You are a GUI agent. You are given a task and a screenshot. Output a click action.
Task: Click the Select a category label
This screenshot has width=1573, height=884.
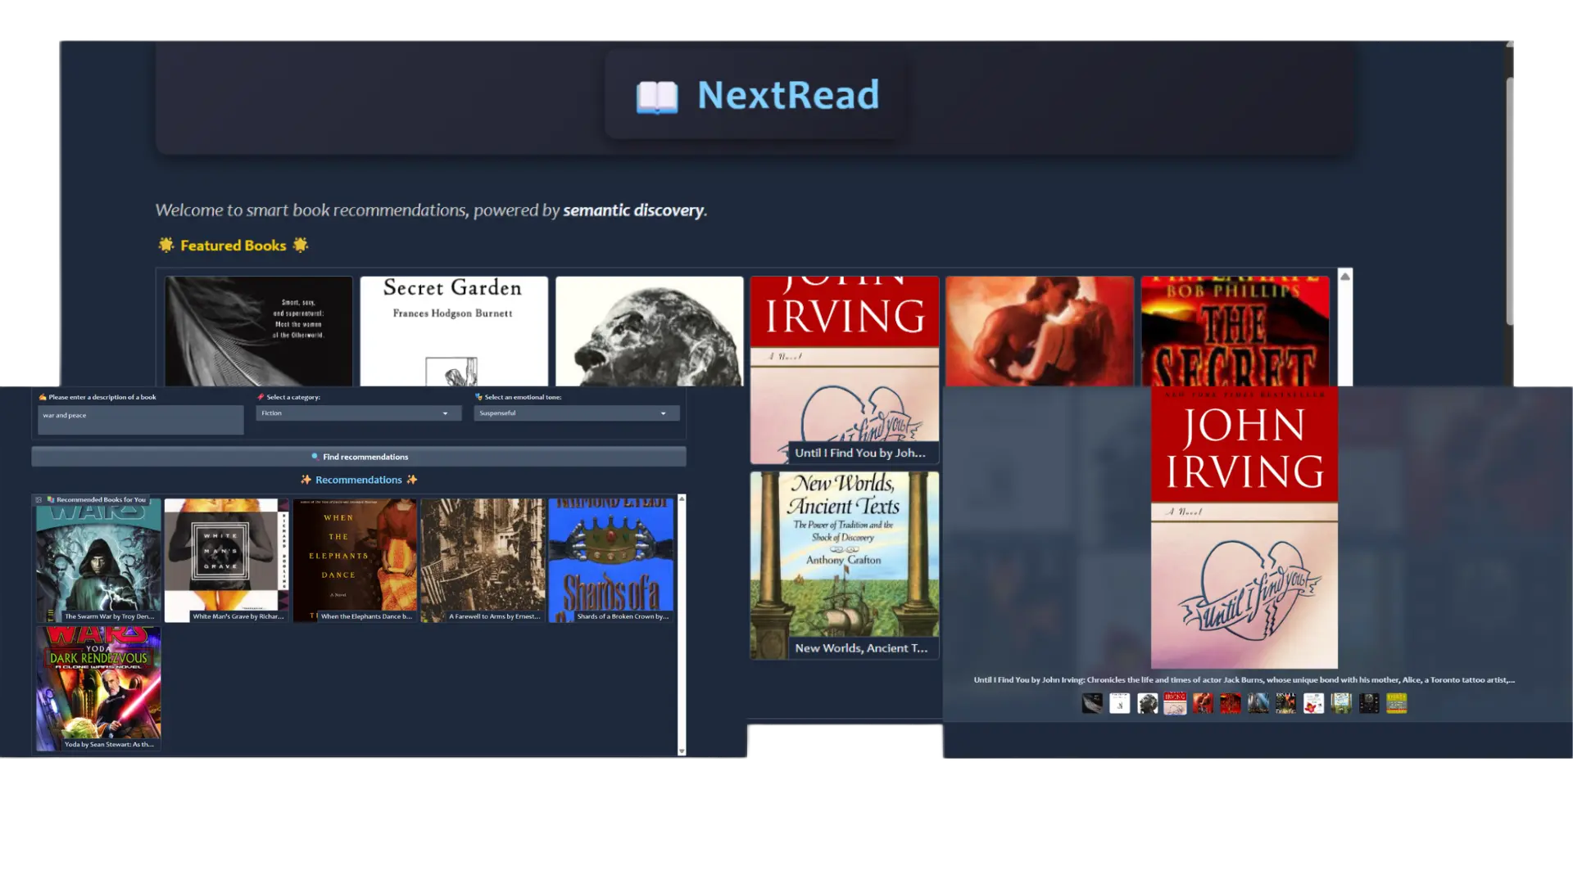coord(293,397)
